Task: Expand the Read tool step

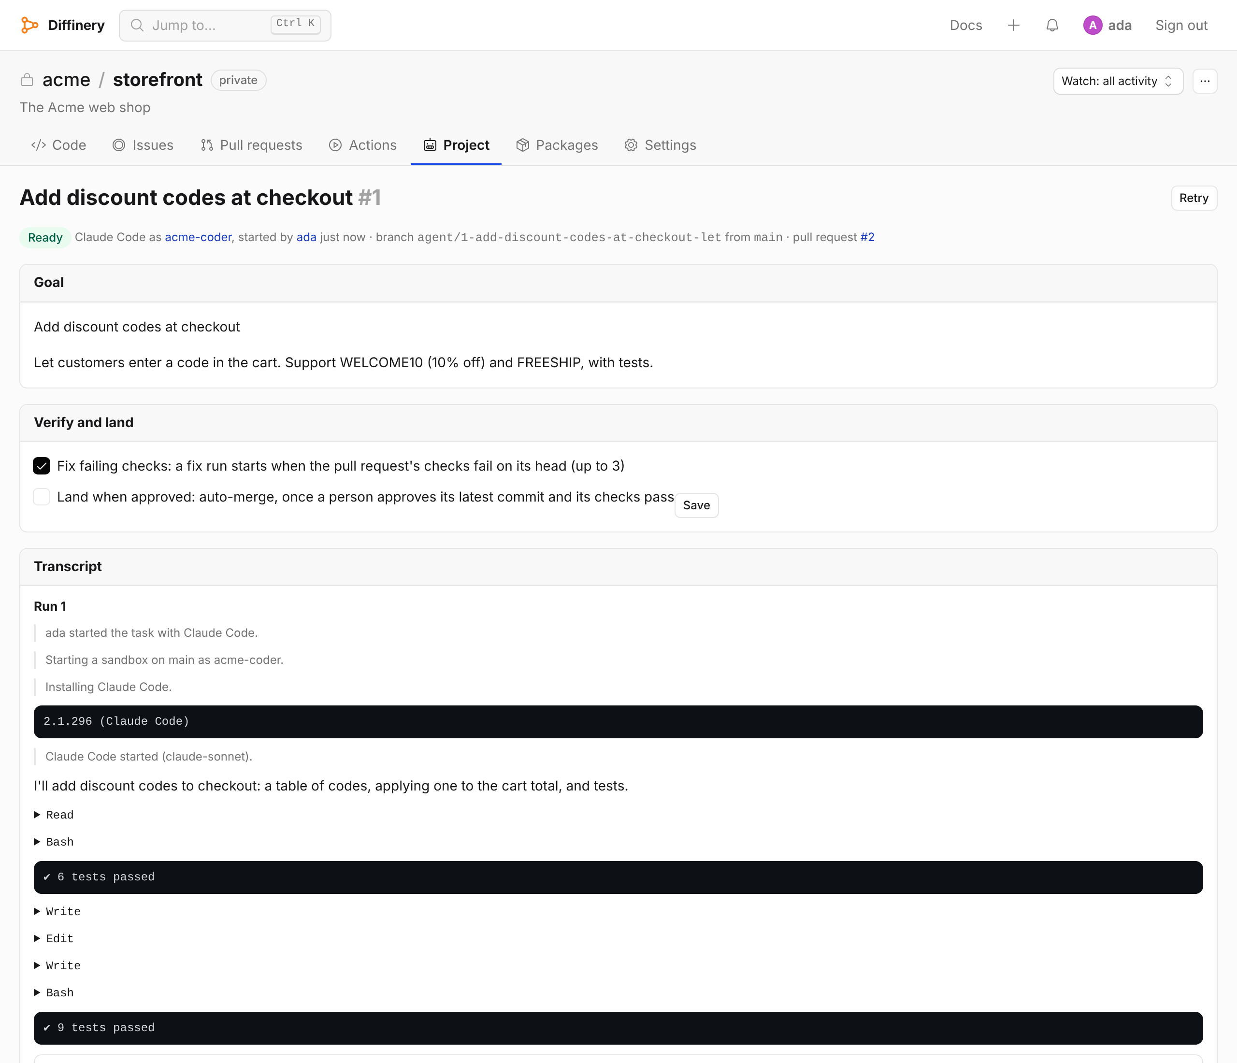Action: tap(54, 815)
